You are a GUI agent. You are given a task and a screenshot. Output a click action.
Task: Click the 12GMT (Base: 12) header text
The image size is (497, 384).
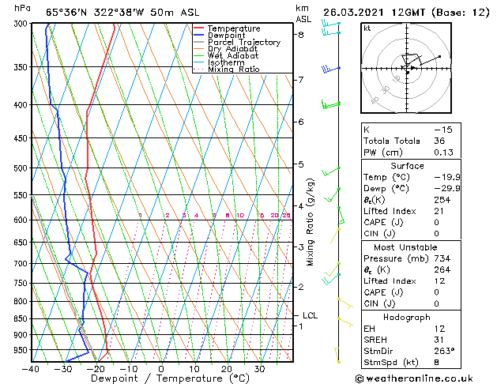(440, 13)
